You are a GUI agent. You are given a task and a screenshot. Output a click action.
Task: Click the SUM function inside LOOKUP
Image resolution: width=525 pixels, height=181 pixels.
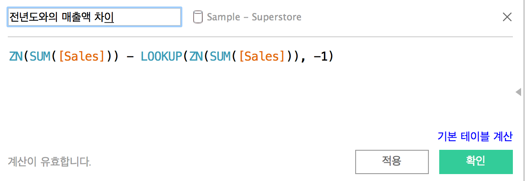[220, 57]
